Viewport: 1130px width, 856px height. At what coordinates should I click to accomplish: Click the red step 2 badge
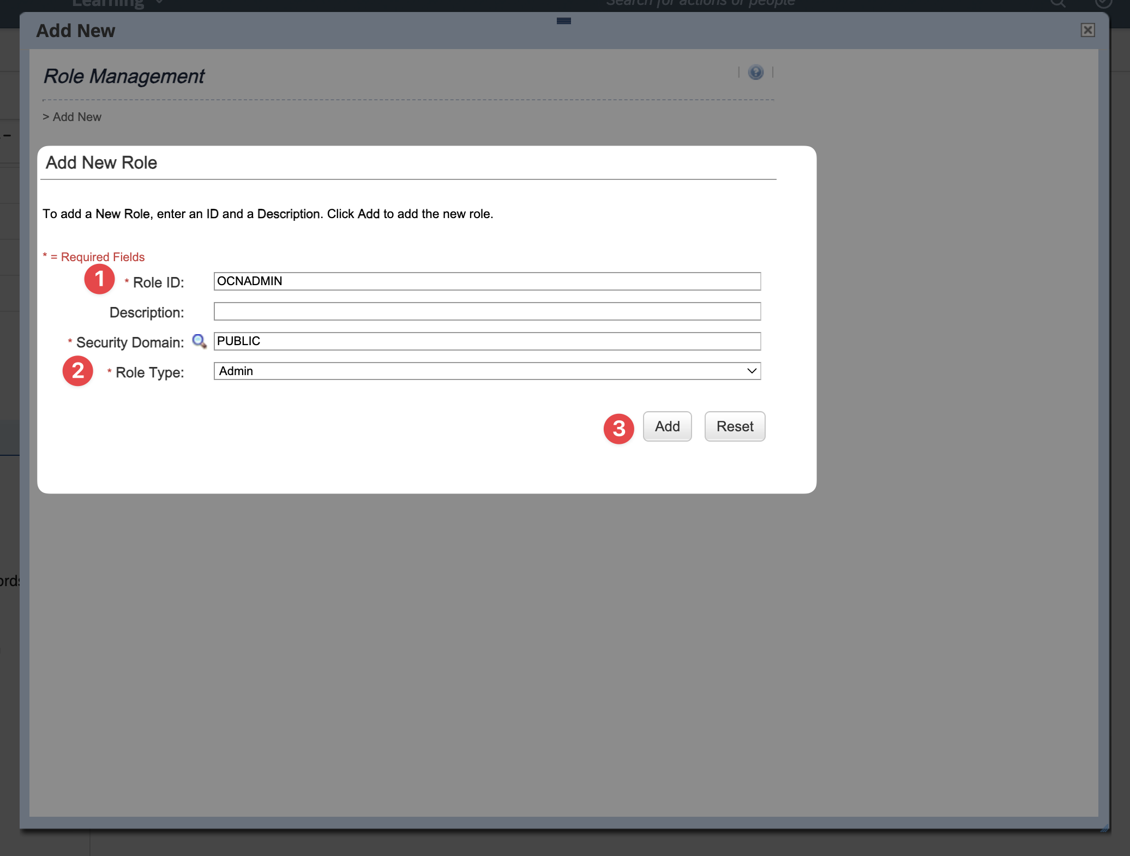[x=78, y=371]
